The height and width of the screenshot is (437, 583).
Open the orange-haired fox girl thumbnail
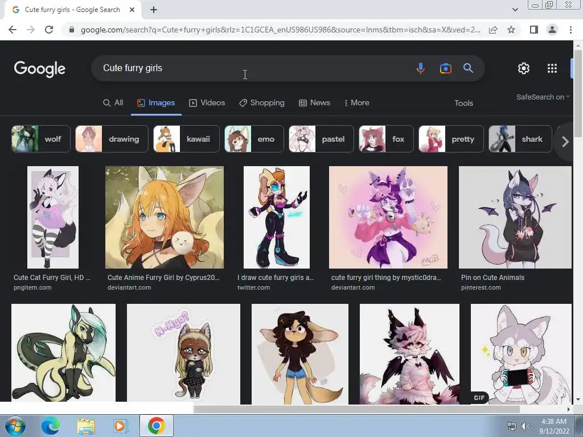pyautogui.click(x=165, y=217)
